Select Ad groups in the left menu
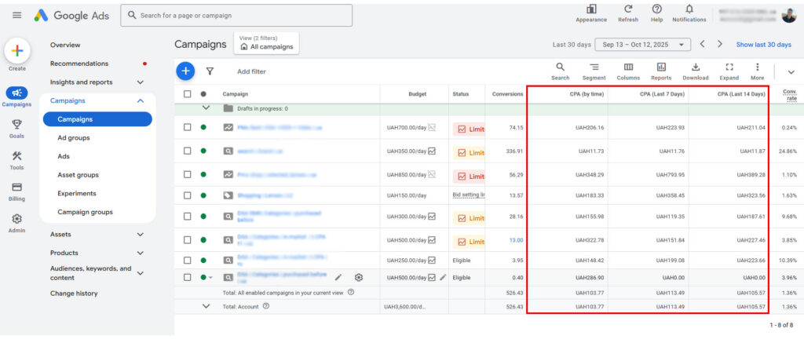804x339 pixels. pos(74,138)
